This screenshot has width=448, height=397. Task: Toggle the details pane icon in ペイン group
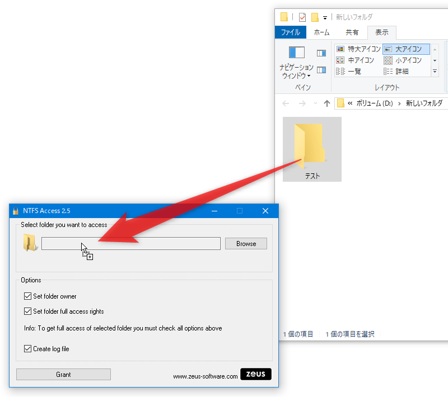point(321,70)
